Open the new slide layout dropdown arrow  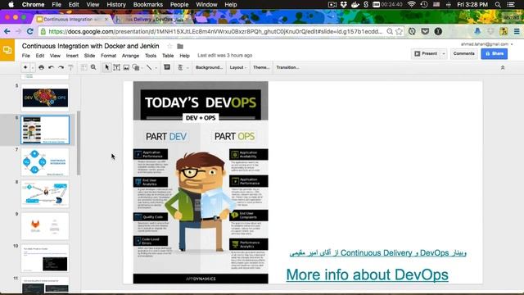point(33,67)
